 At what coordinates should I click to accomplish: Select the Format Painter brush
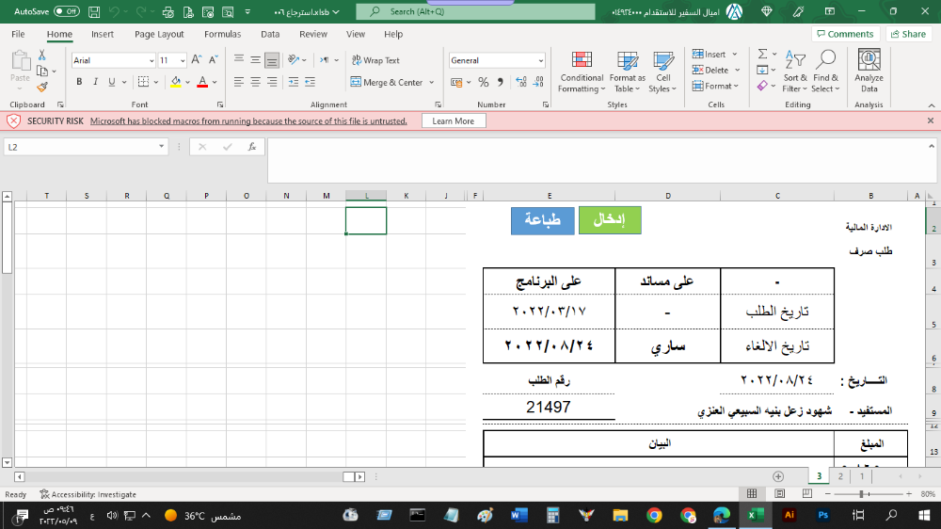pyautogui.click(x=41, y=87)
